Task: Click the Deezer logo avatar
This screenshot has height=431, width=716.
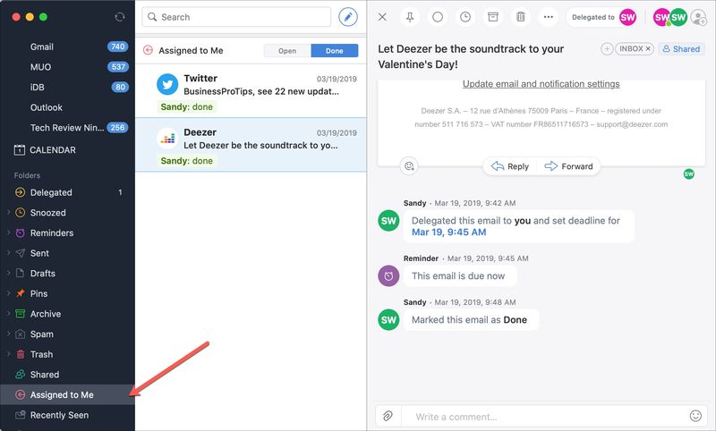Action: pos(167,139)
